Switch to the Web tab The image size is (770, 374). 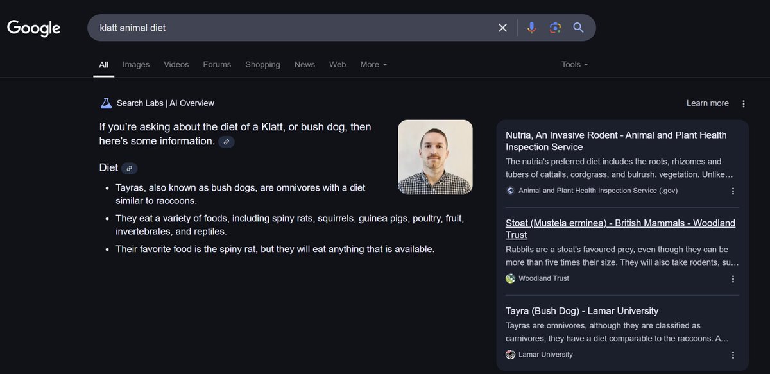tap(338, 64)
